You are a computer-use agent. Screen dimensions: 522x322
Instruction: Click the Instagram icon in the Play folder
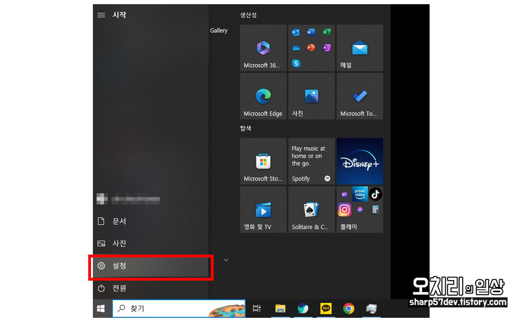(345, 210)
